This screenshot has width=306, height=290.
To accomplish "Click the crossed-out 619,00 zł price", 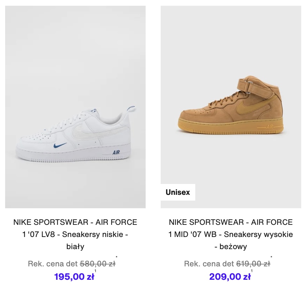I will click(x=253, y=264).
